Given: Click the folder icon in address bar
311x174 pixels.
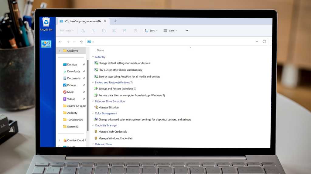Looking at the screenshot, I should [89, 42].
